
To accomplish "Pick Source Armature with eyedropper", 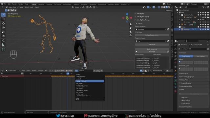I will [168, 29].
